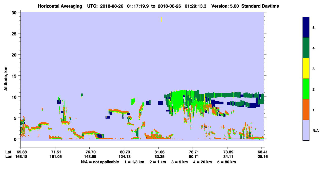The height and width of the screenshot is (169, 329).
Task: Click the altitude tick label 10
Action: (x=15, y=97)
